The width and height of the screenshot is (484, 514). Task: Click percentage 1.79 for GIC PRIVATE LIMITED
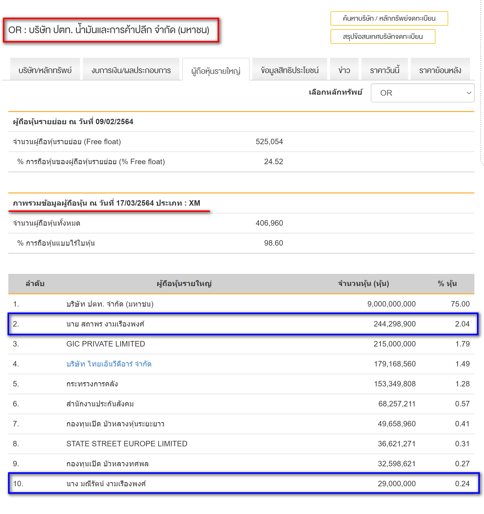tap(462, 344)
